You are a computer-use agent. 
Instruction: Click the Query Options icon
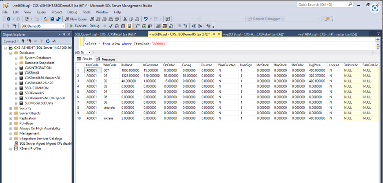pyautogui.click(x=123, y=26)
